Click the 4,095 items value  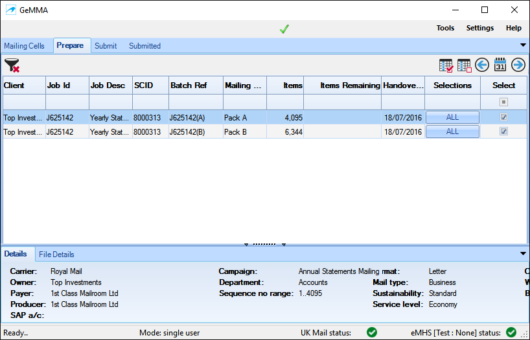[x=294, y=118]
